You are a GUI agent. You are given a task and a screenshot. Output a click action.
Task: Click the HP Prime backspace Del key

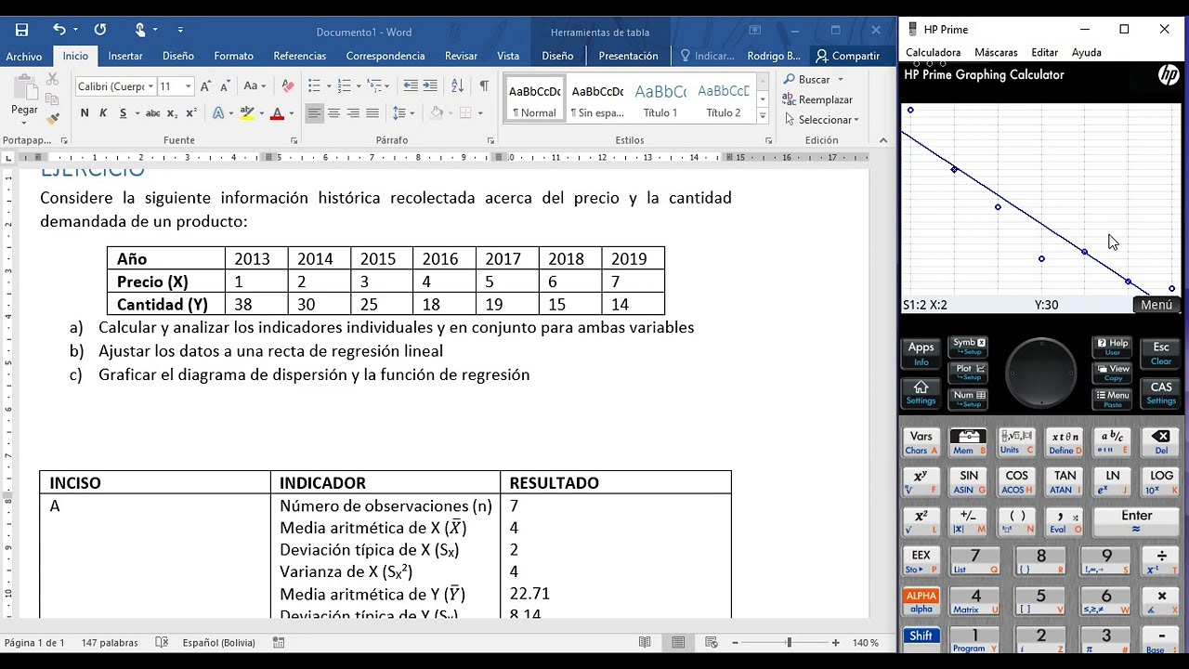pyautogui.click(x=1161, y=441)
